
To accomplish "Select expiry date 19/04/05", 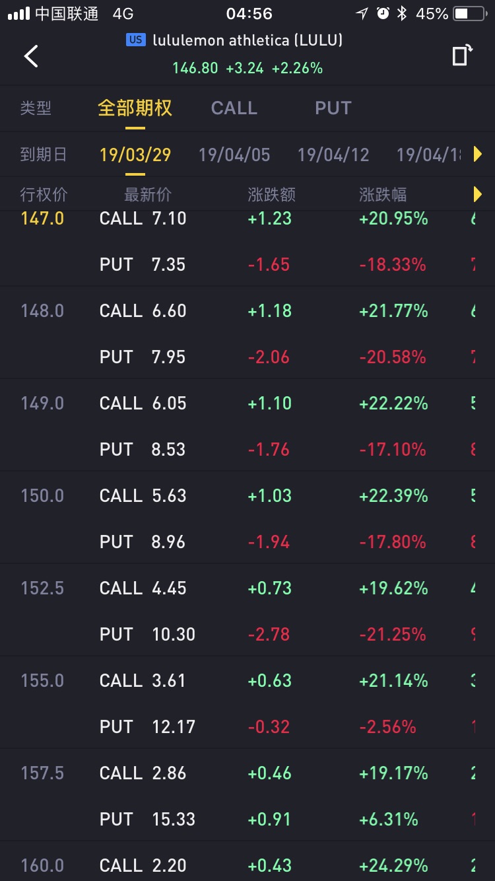I will click(234, 155).
